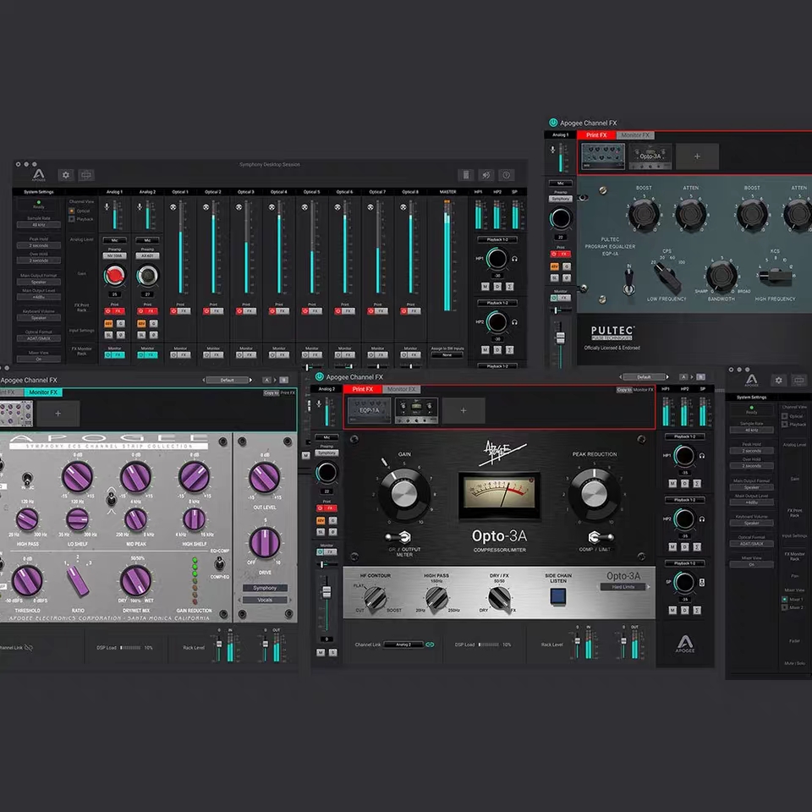This screenshot has width=812, height=812.
Task: Click next preset arrow in Opto-3A window header
Action: coord(667,377)
